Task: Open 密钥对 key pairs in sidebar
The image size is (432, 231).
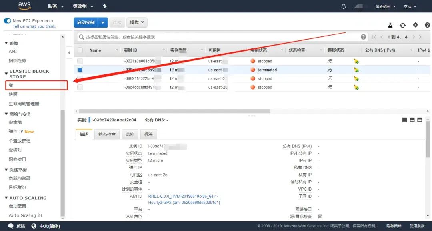Action: tap(15, 150)
